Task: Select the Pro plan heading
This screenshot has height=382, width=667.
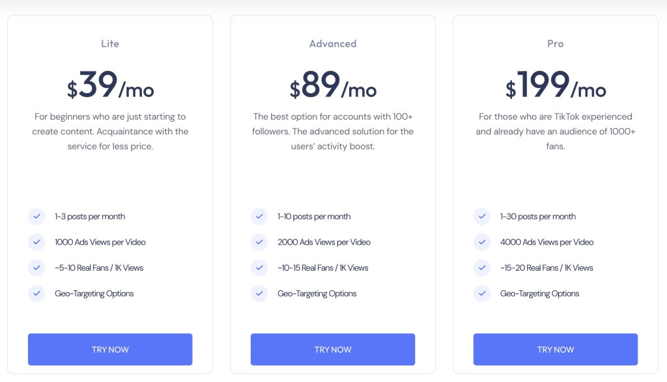Action: [556, 44]
